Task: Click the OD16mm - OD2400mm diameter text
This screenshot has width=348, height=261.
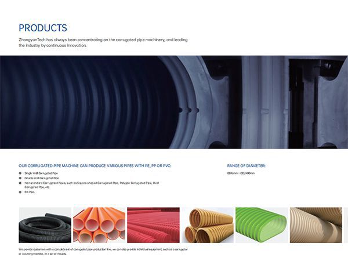Action: pos(241,173)
